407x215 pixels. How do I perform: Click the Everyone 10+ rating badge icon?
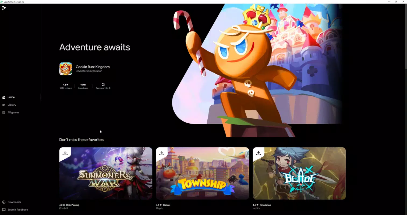pos(103,85)
